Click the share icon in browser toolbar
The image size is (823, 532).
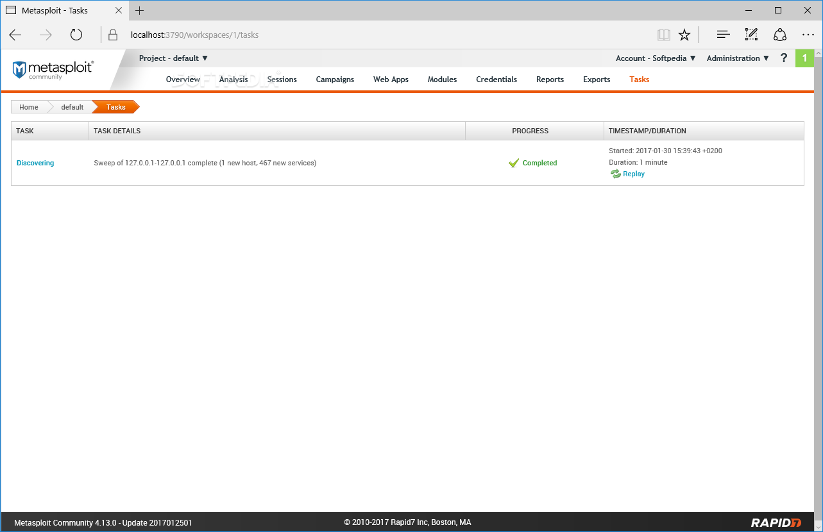coord(779,35)
